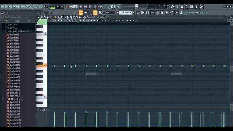This screenshot has height=131, width=233.
Task: Click the download content library icon
Action: [181, 13]
